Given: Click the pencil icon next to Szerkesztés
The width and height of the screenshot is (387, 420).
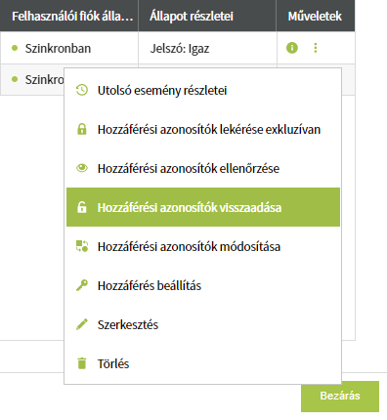Looking at the screenshot, I should click(x=82, y=324).
